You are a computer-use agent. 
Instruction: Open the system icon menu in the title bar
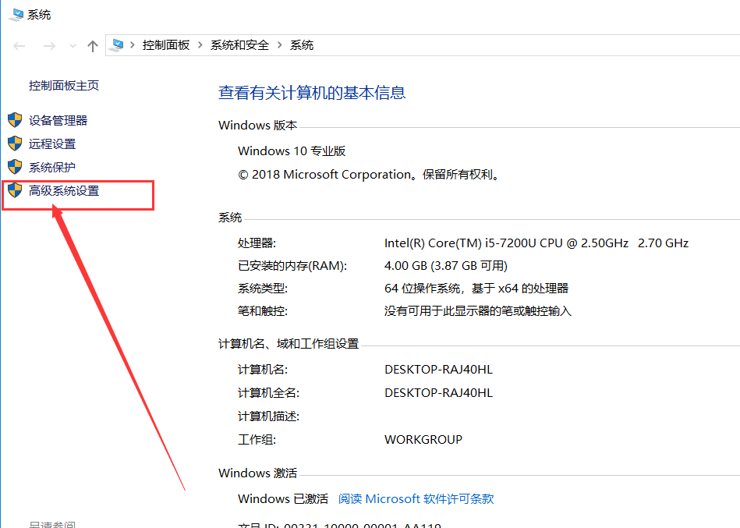[x=16, y=14]
